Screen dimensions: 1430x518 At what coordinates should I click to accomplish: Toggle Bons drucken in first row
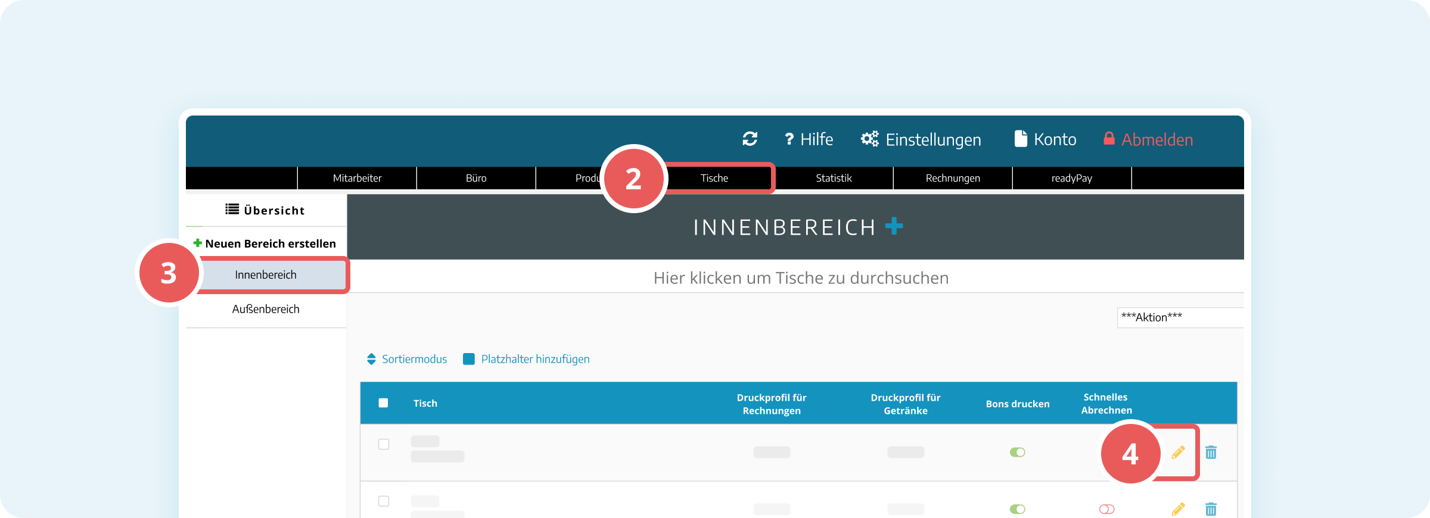coord(1018,453)
